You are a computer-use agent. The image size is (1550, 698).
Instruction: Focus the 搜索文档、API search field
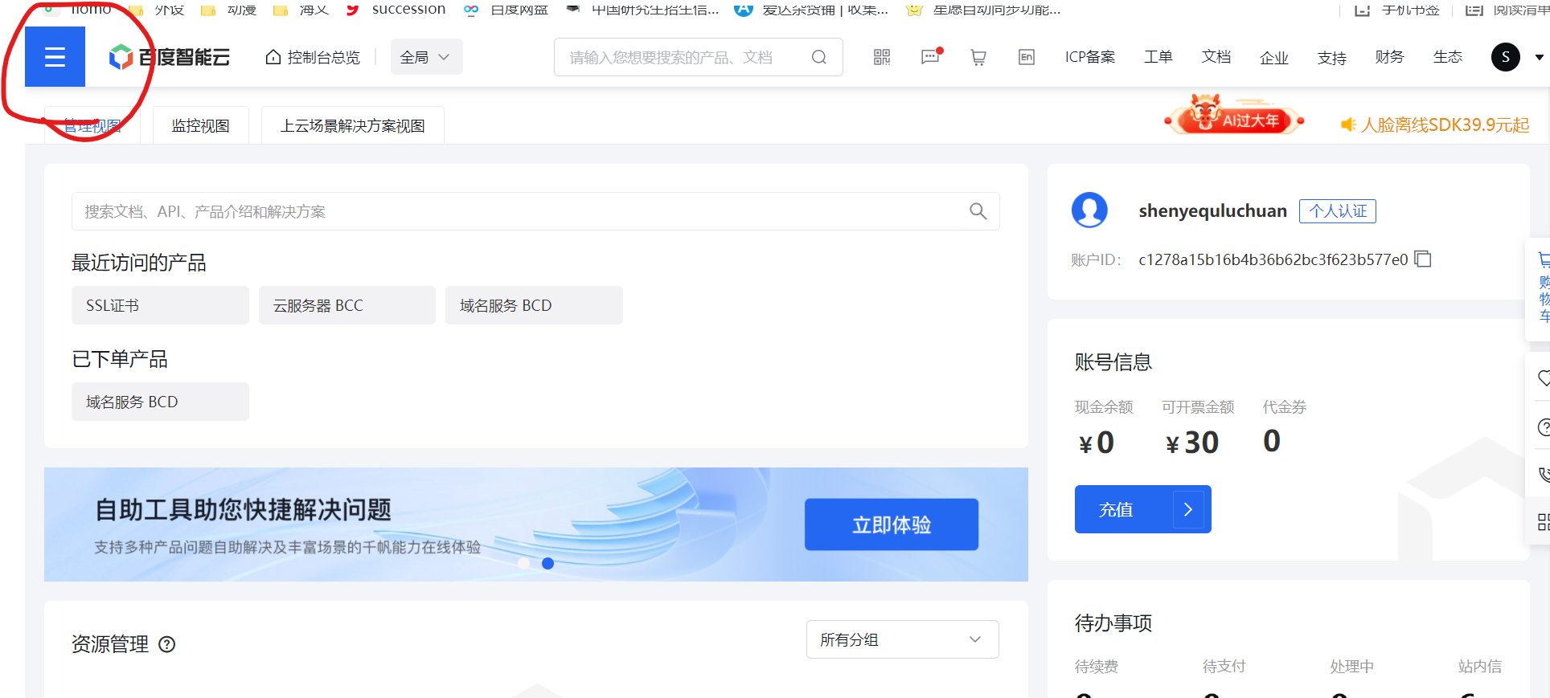point(535,211)
